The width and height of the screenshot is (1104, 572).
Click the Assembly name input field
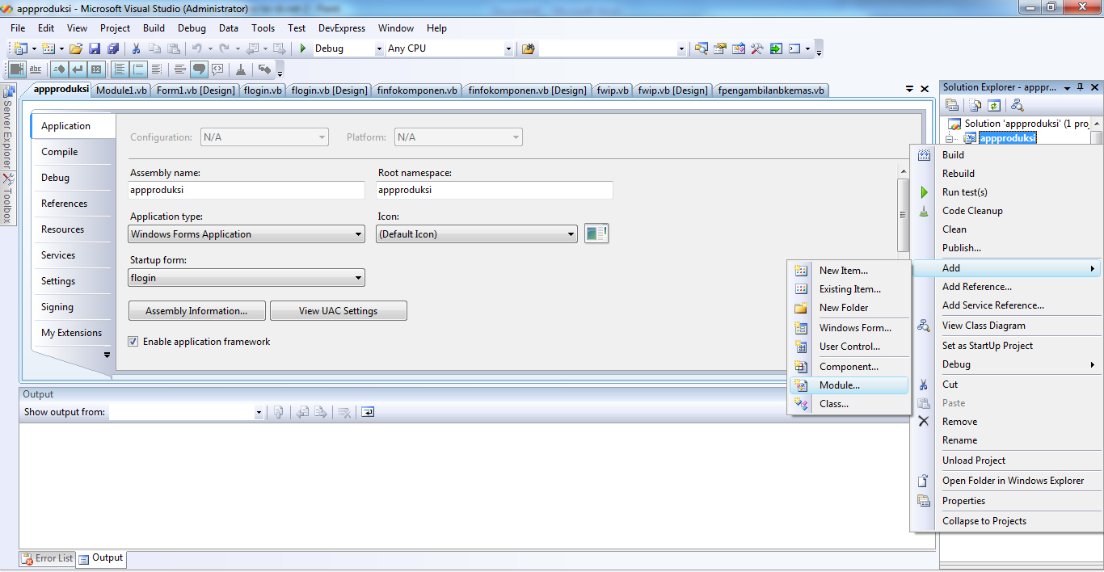(x=247, y=191)
